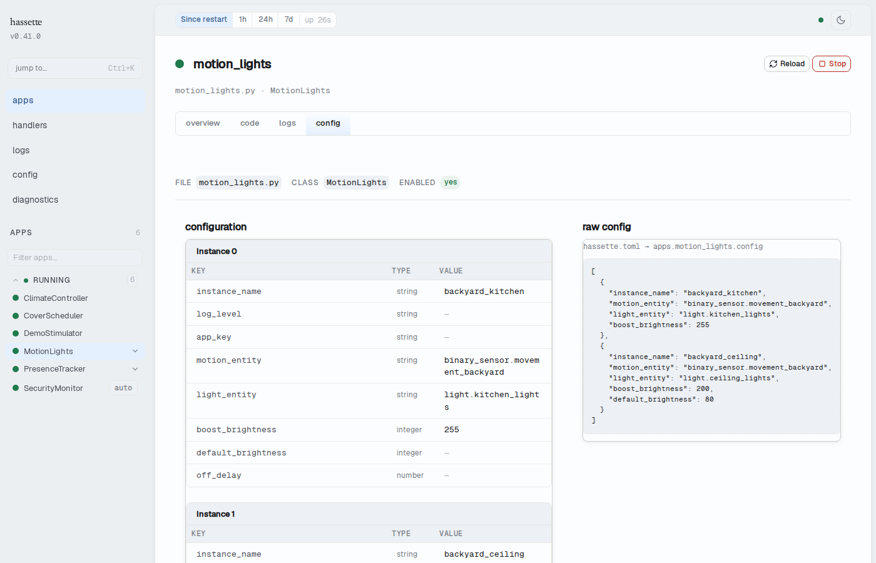Click the Reload button
The image size is (876, 563).
787,64
